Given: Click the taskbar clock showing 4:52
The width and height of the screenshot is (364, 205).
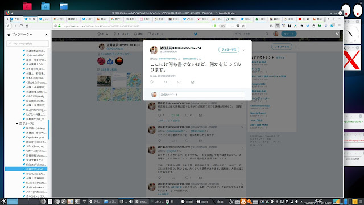Looking at the screenshot, I should tap(318, 202).
